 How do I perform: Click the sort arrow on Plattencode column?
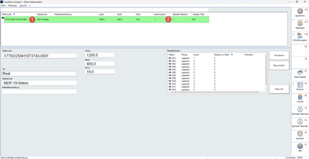pyautogui.click(x=14, y=14)
